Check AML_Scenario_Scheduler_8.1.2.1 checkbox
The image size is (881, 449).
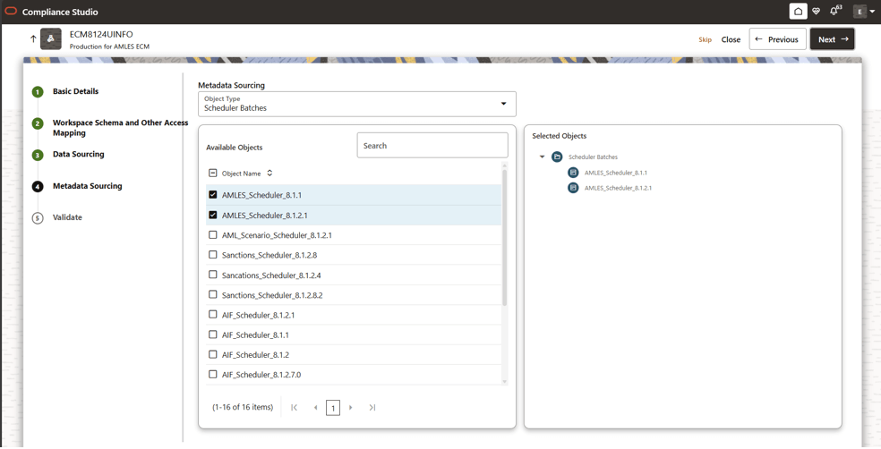[x=212, y=234]
